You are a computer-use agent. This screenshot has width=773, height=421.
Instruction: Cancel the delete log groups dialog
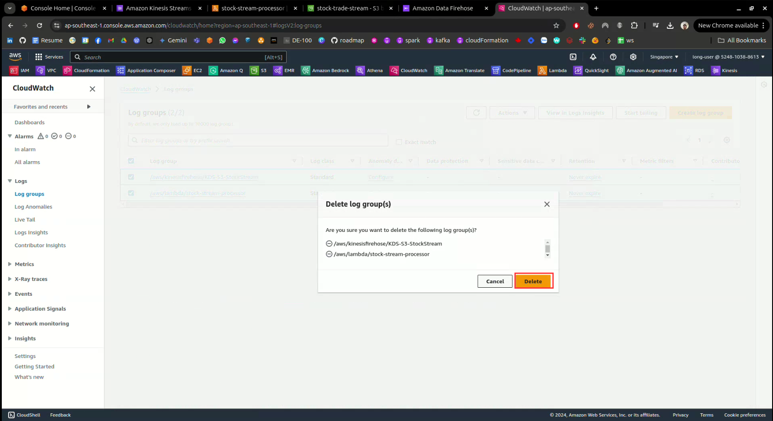click(x=494, y=281)
